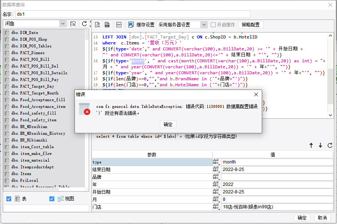The height and width of the screenshot is (224, 337).
Task: Click the cache settings icon
Action: (131, 25)
